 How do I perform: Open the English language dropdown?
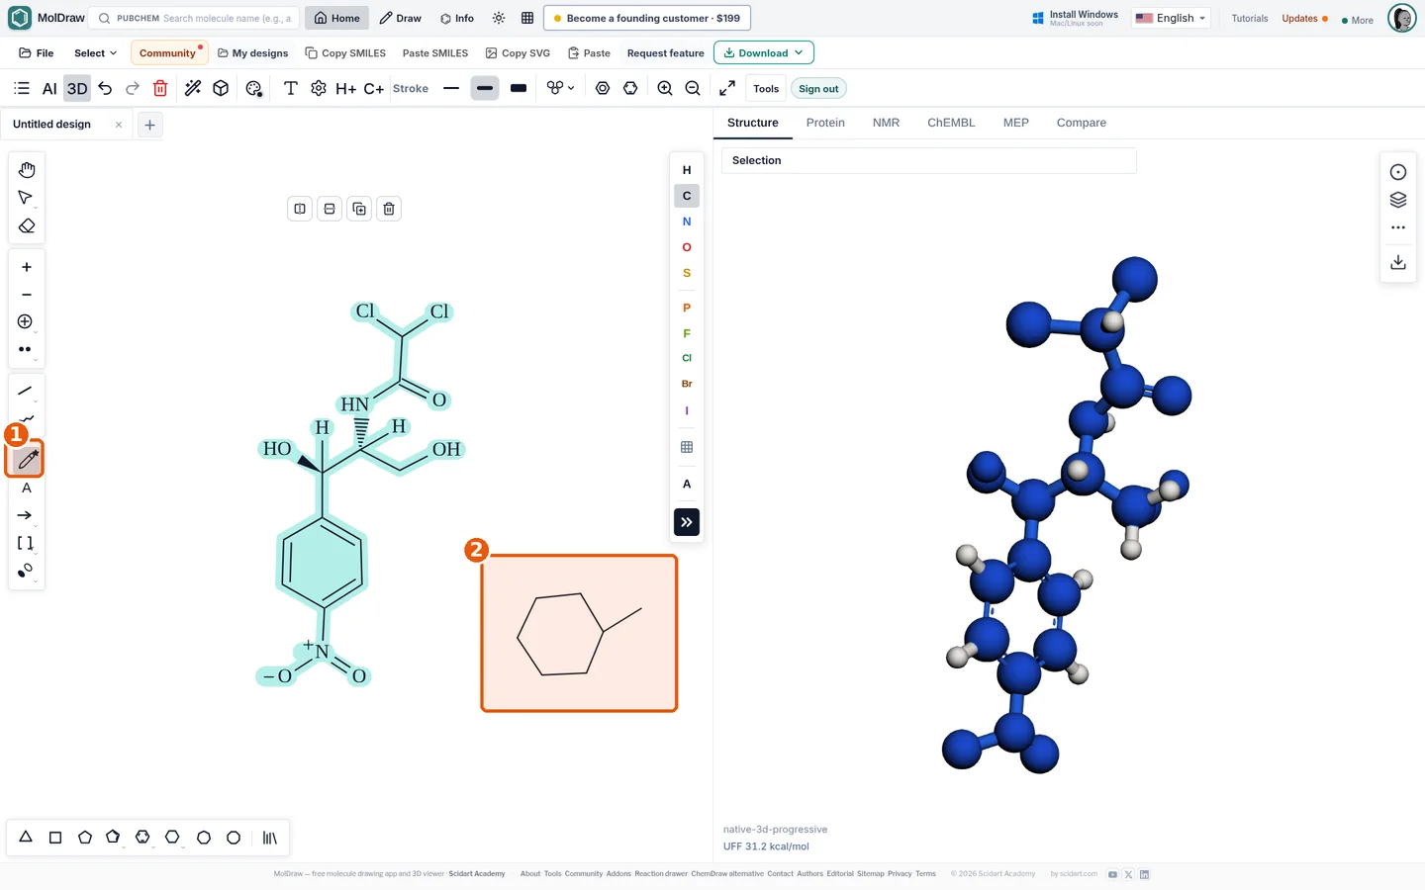click(x=1171, y=18)
